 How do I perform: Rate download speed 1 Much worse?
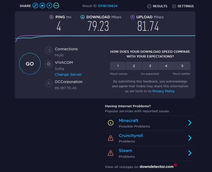(x=118, y=66)
